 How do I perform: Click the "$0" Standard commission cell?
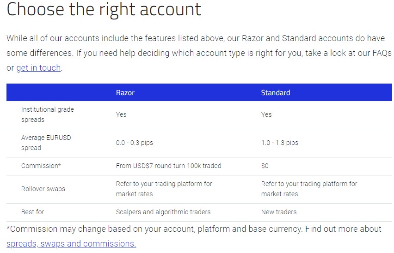coord(265,166)
